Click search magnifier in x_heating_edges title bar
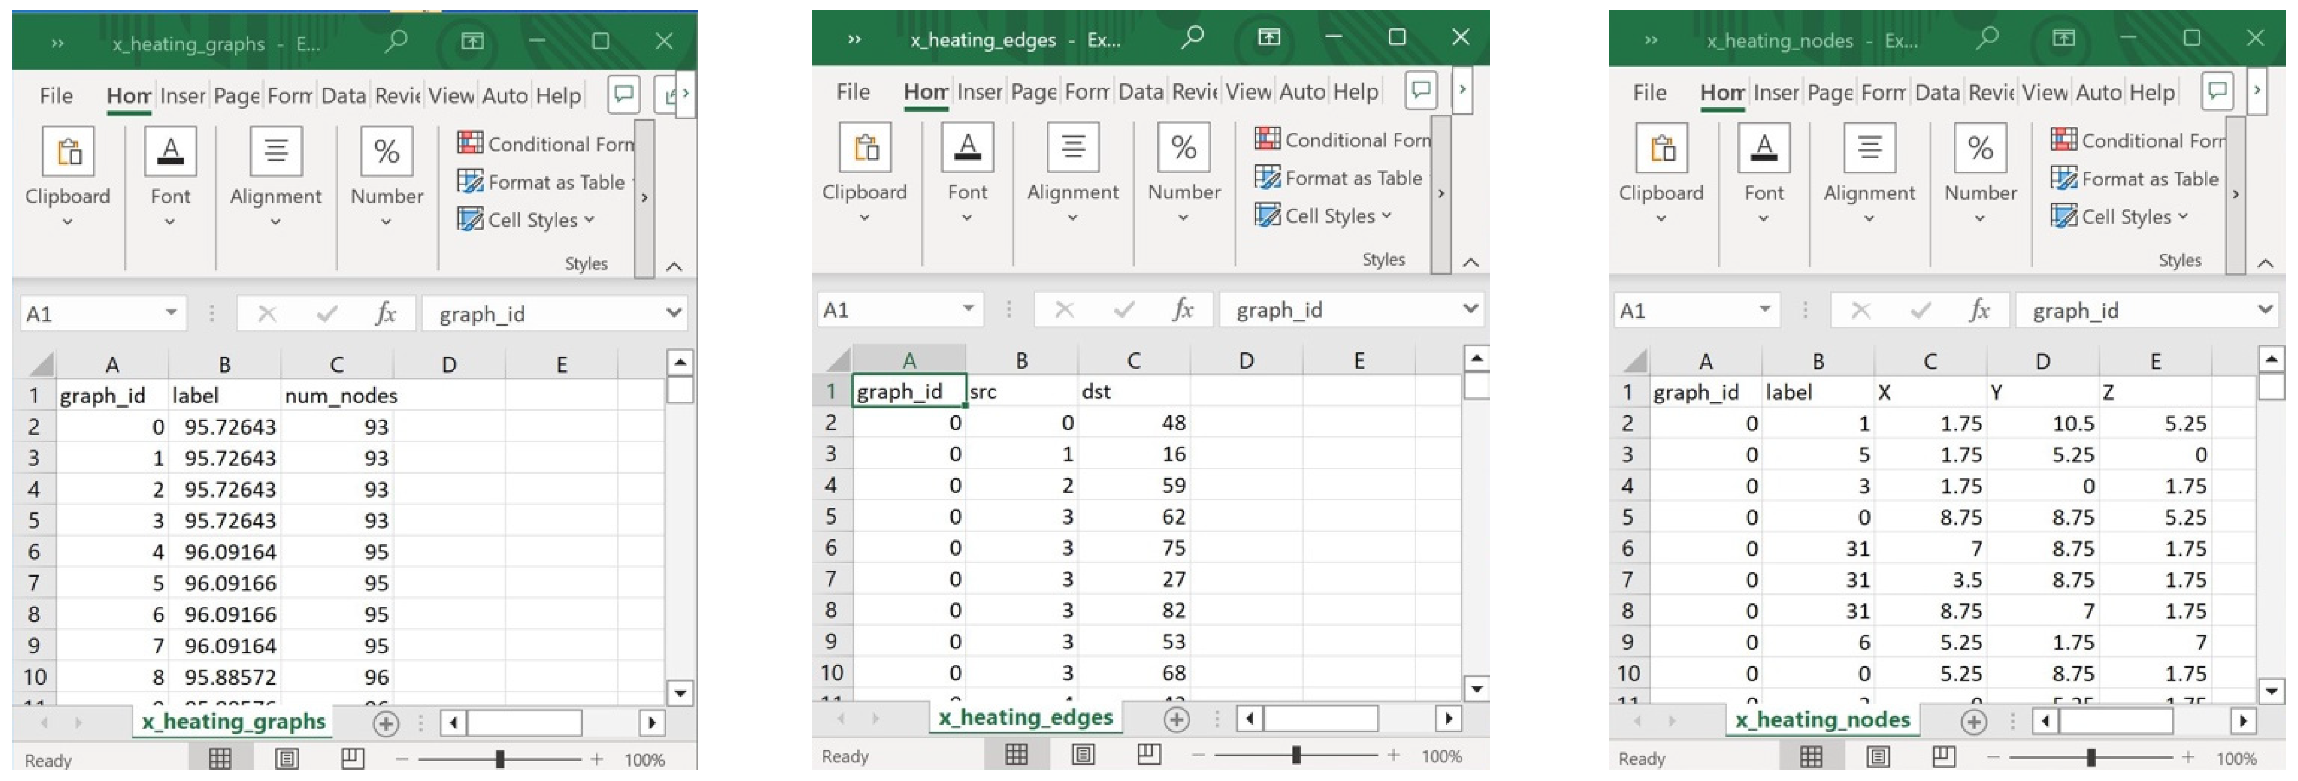 tap(1192, 37)
